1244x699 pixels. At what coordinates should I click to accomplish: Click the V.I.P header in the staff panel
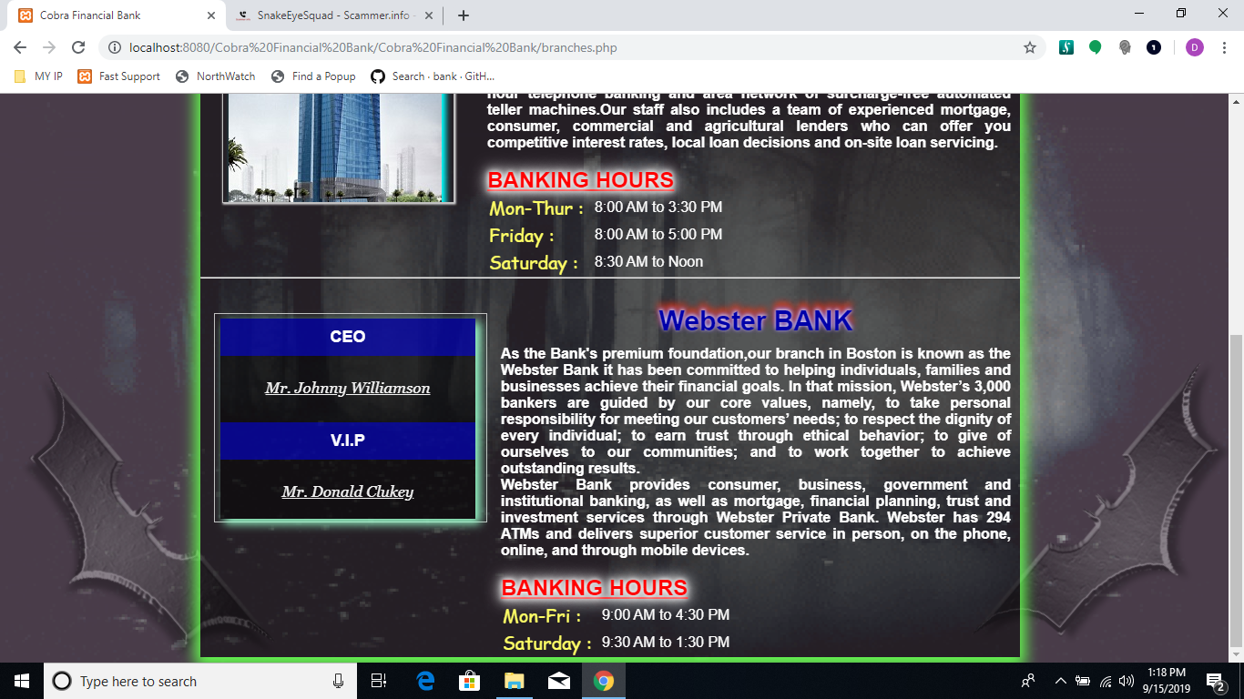348,441
